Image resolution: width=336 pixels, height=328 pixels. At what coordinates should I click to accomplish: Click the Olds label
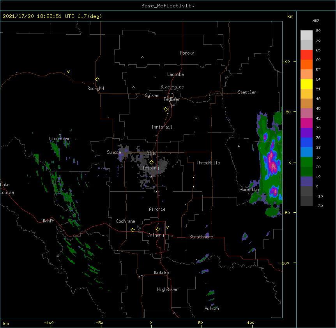point(151,153)
